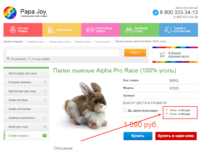This screenshot has width=206, height=153.
Task: Click the blue phone icon
Action: point(155,13)
